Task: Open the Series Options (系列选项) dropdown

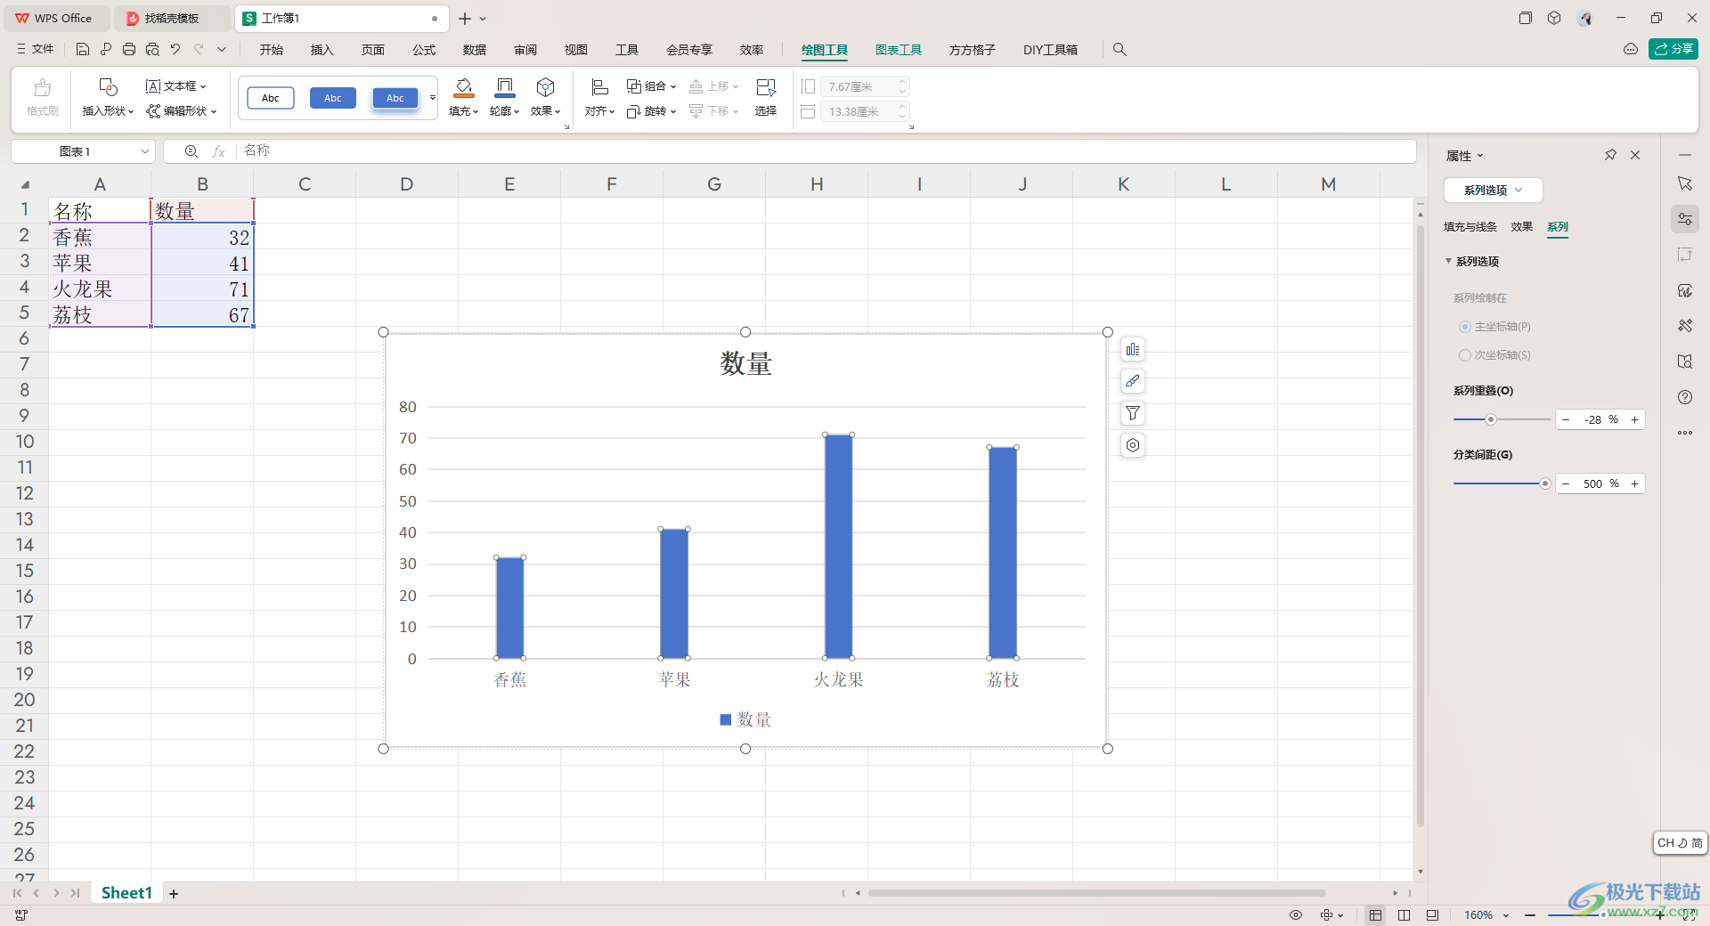Action: tap(1493, 191)
